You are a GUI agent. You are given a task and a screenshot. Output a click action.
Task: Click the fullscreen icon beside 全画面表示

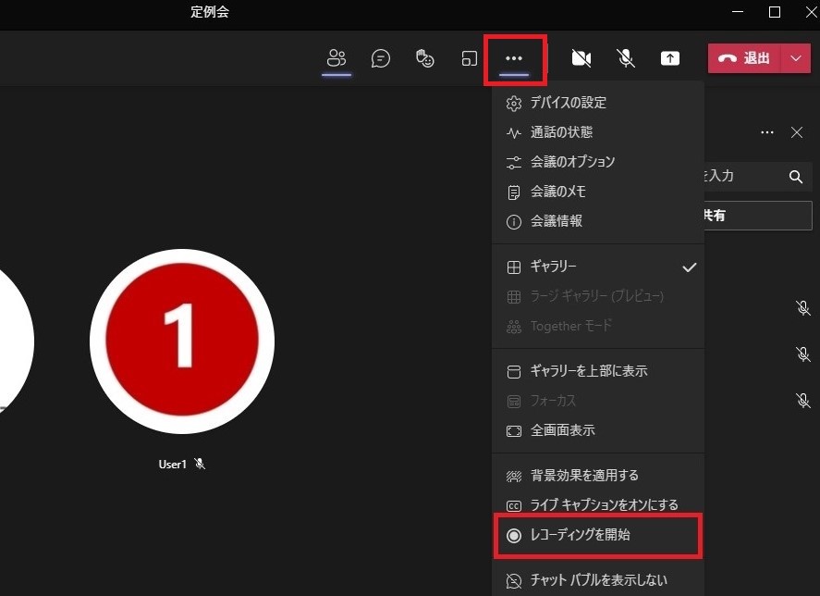514,431
